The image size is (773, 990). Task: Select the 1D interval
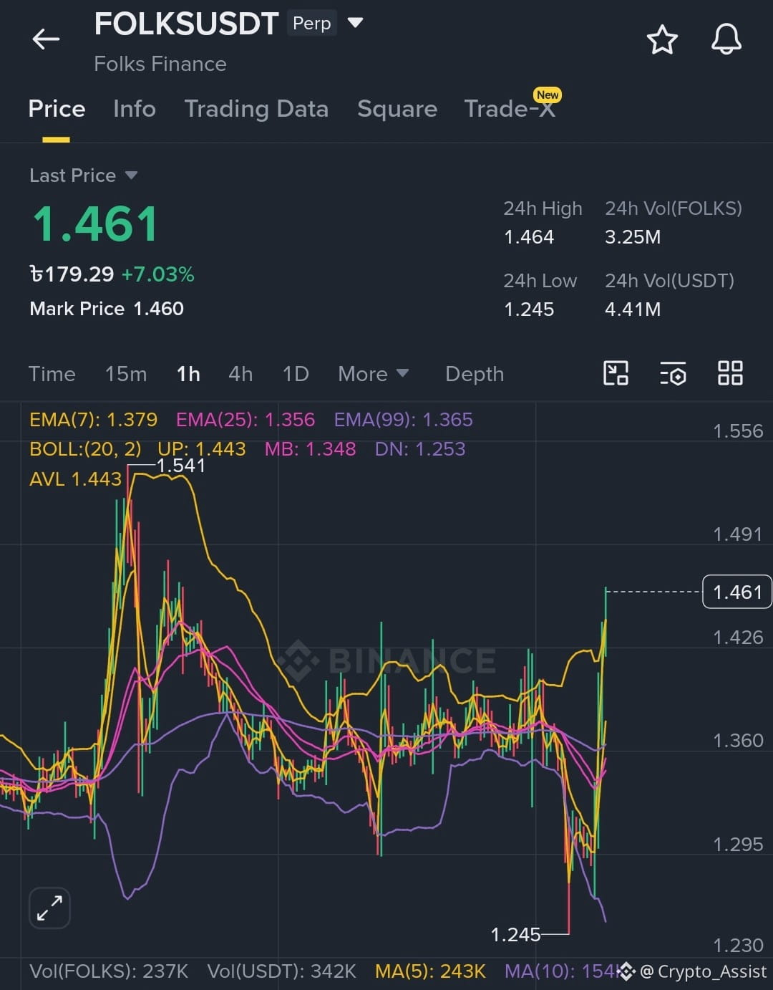(296, 374)
